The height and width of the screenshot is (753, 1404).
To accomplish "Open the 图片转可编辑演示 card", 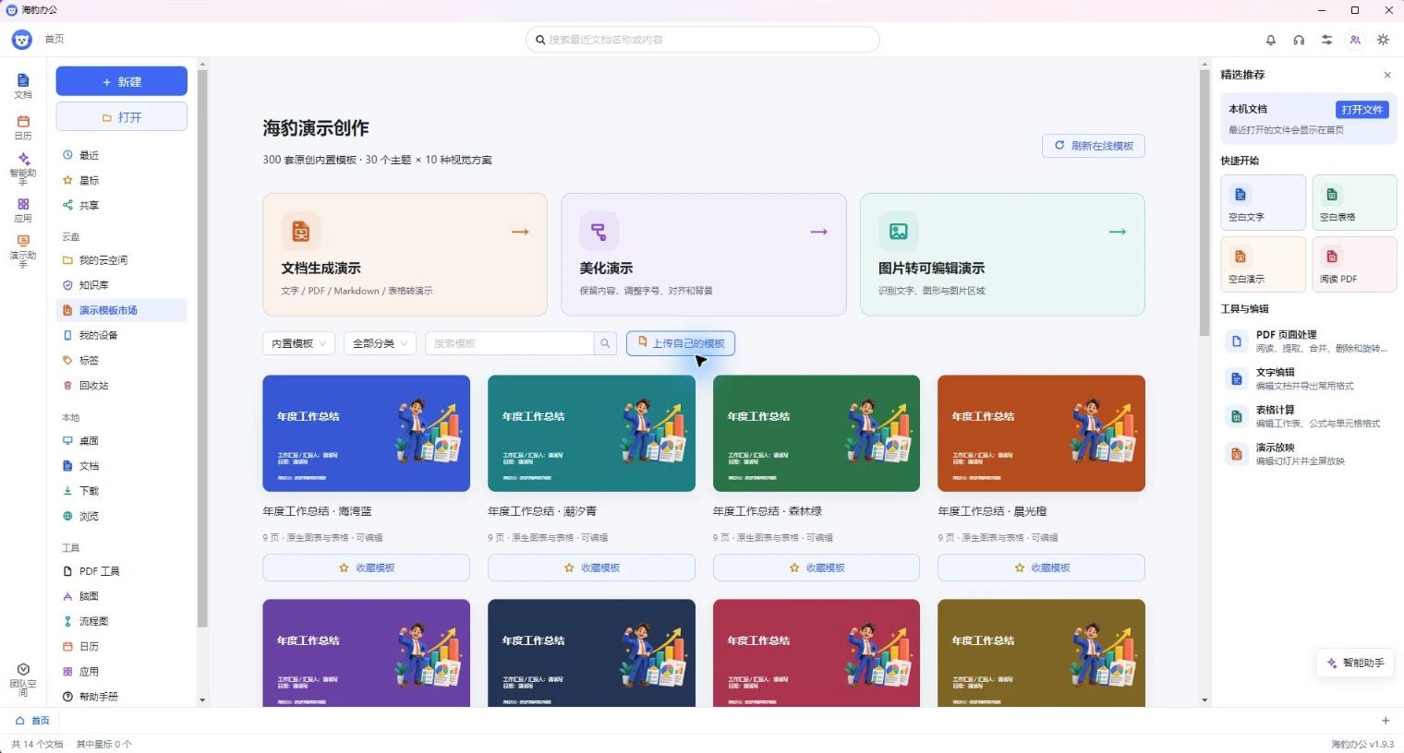I will click(x=1002, y=255).
